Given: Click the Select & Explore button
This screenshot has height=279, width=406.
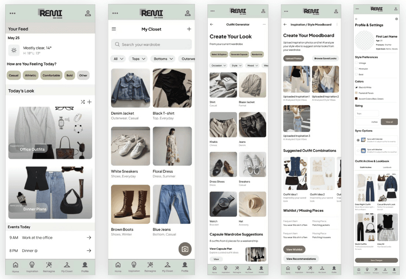Looking at the screenshot, I should pos(219,54).
